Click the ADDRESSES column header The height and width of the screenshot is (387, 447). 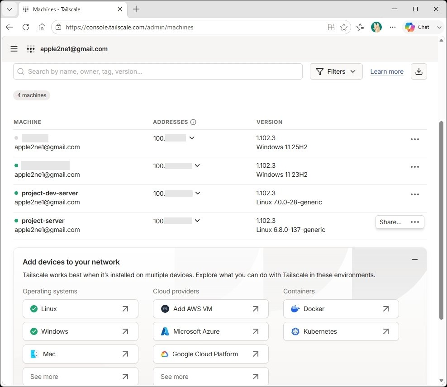click(x=171, y=122)
